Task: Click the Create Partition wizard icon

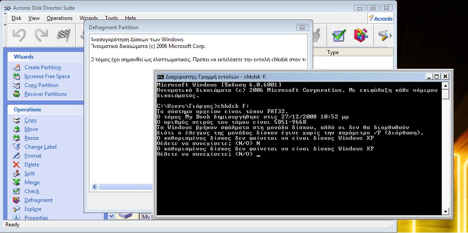Action: click(17, 67)
